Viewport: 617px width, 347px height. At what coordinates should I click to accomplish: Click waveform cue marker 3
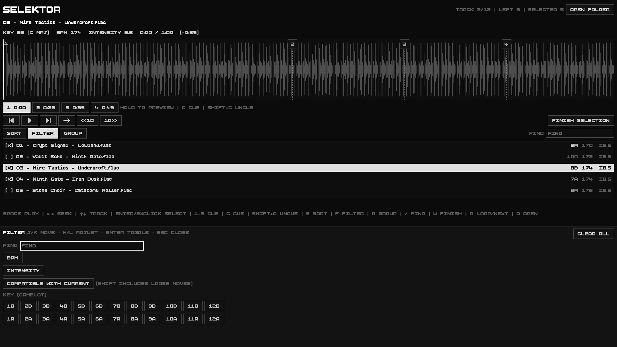pyautogui.click(x=405, y=44)
